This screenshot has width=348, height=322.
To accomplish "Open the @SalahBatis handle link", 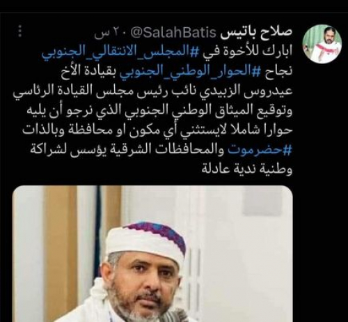I will 173,33.
